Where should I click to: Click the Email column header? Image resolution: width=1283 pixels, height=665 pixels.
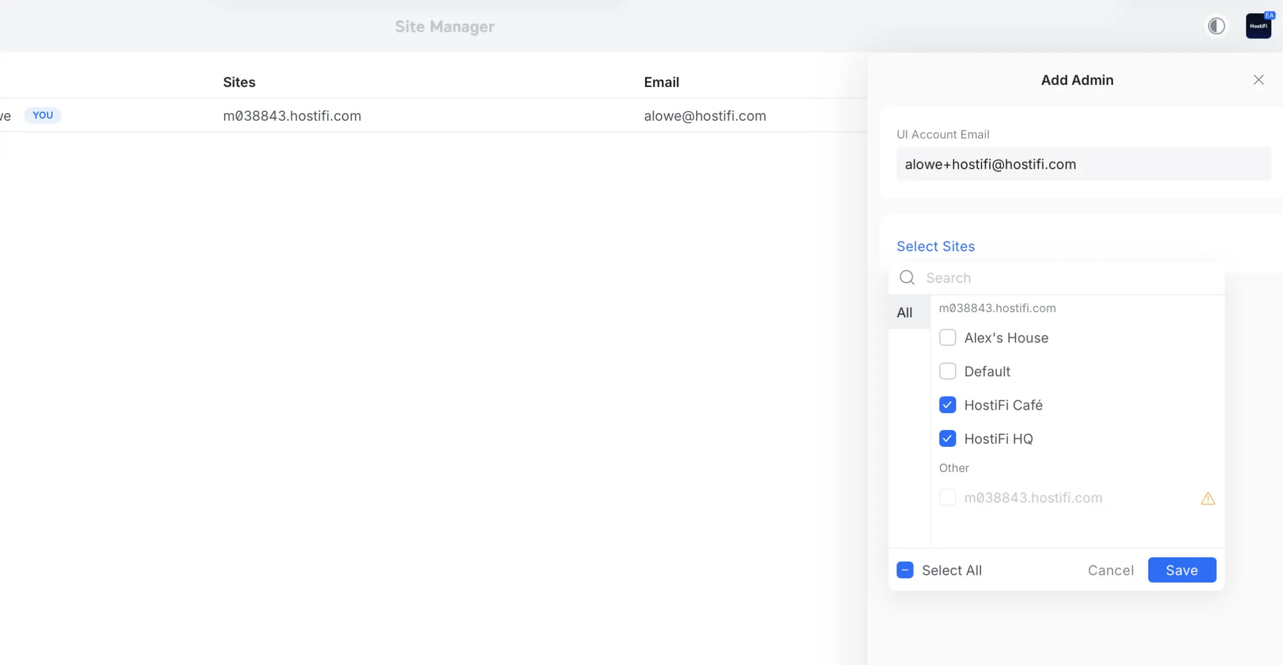click(x=661, y=82)
